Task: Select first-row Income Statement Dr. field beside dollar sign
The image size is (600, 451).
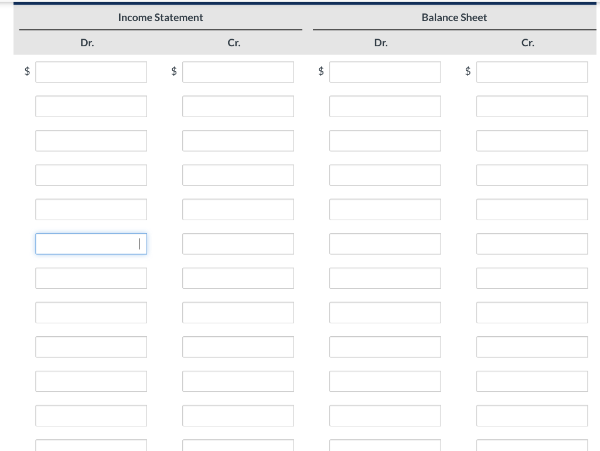Action: point(91,72)
